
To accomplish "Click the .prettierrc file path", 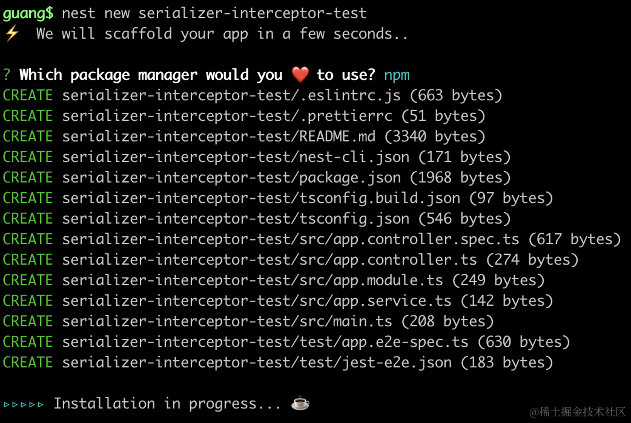I will pyautogui.click(x=227, y=116).
